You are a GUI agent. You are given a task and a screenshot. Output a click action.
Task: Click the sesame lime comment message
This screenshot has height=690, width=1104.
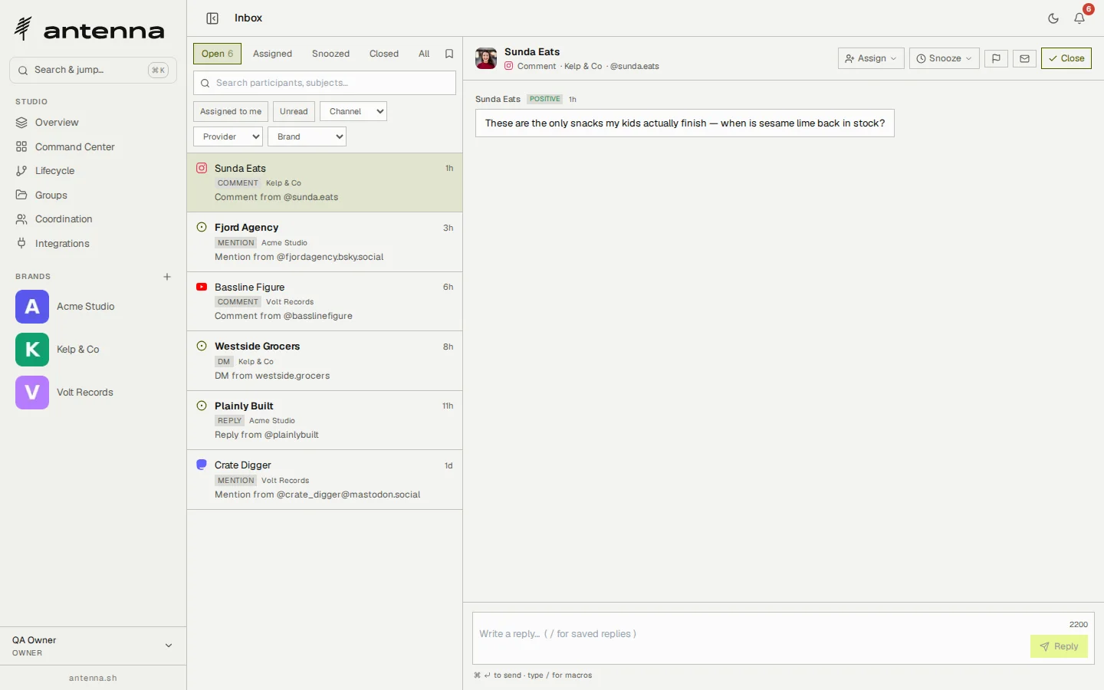tap(685, 123)
